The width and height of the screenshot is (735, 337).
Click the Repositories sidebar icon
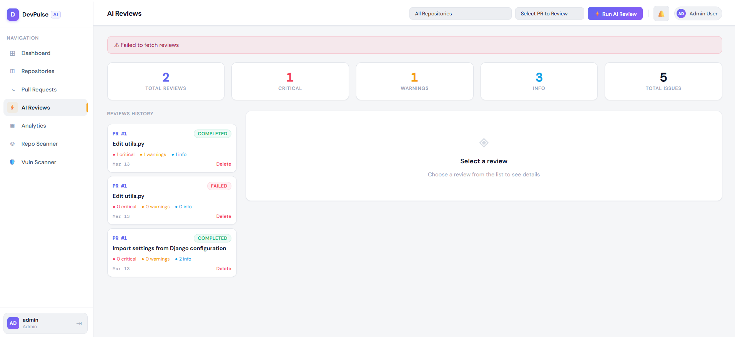[x=13, y=71]
